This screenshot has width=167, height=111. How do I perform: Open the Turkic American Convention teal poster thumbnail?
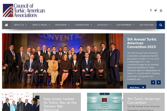coord(104,102)
